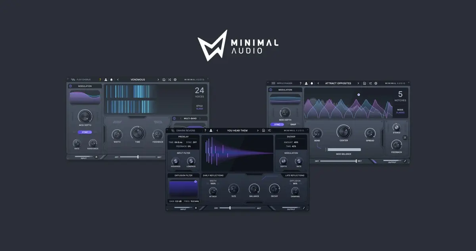Click the Swarm Reverb shuffle preset icon

269,130
